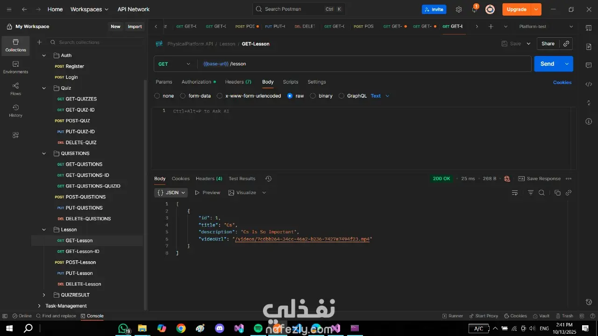The image size is (598, 336).
Task: Copy the response body to clipboard
Action: pos(557,193)
